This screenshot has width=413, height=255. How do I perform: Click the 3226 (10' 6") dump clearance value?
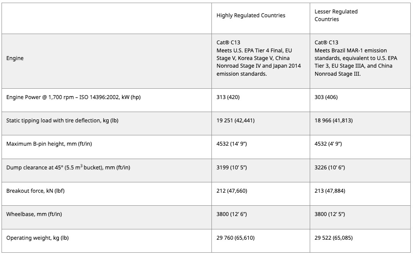click(330, 167)
